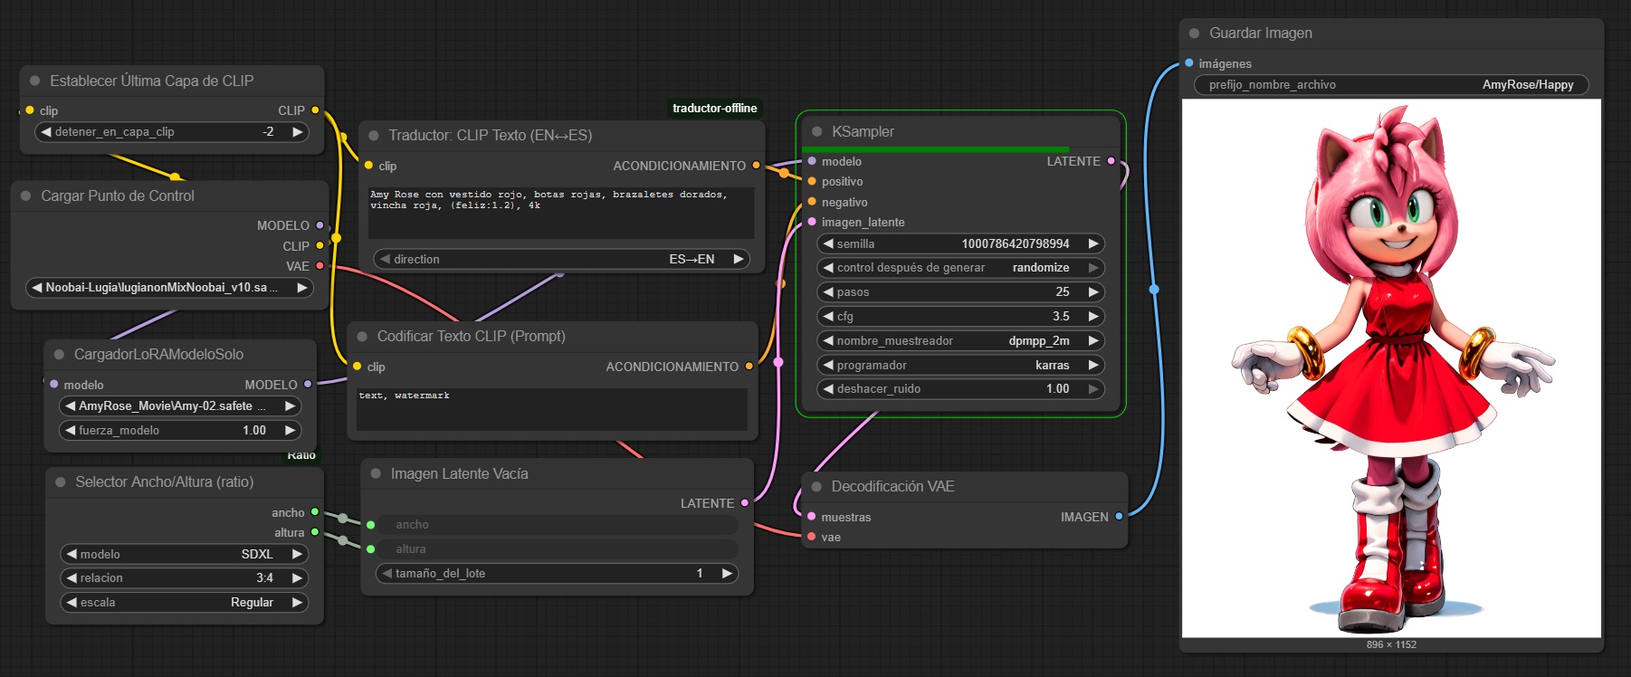Decrease tamaño_del_lote with left arrow
The image size is (1631, 677).
(386, 573)
